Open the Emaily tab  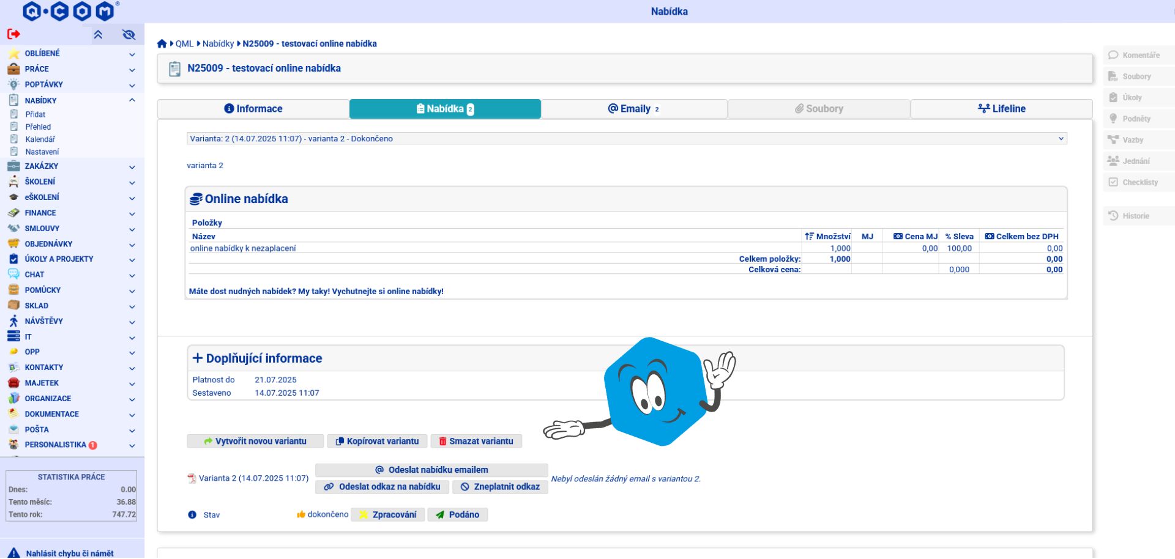coord(634,109)
